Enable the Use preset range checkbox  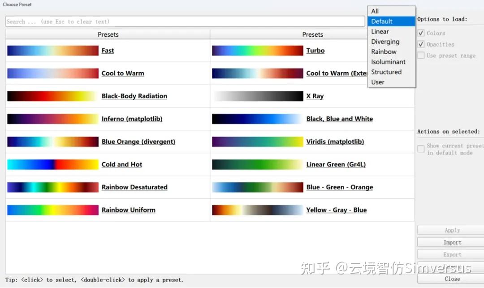click(x=421, y=56)
